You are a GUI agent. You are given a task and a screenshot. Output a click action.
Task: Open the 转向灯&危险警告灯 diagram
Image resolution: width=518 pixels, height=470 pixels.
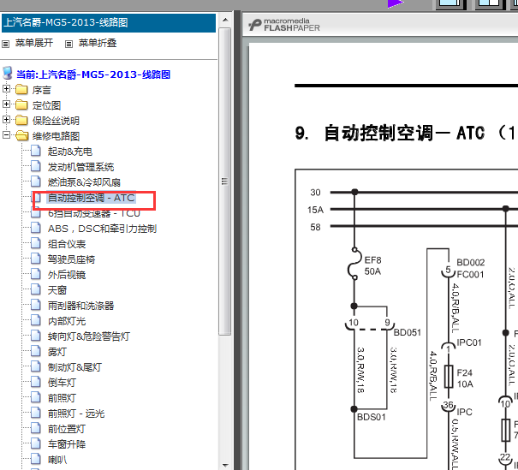[x=89, y=336]
